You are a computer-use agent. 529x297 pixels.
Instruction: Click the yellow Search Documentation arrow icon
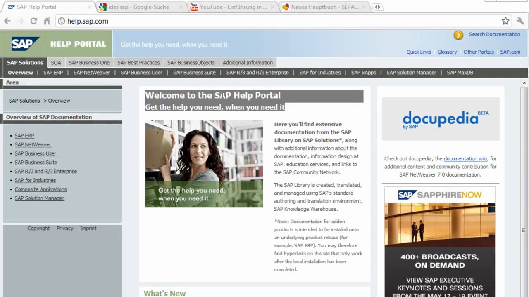point(458,35)
